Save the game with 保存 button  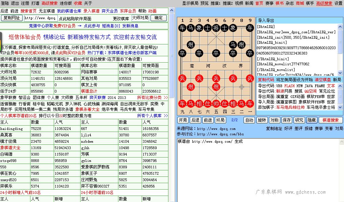[286, 120]
